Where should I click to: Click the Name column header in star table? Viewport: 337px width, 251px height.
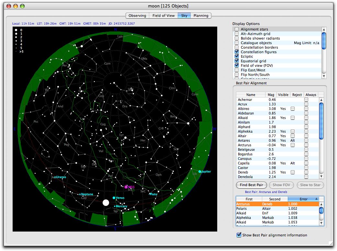pyautogui.click(x=251, y=95)
